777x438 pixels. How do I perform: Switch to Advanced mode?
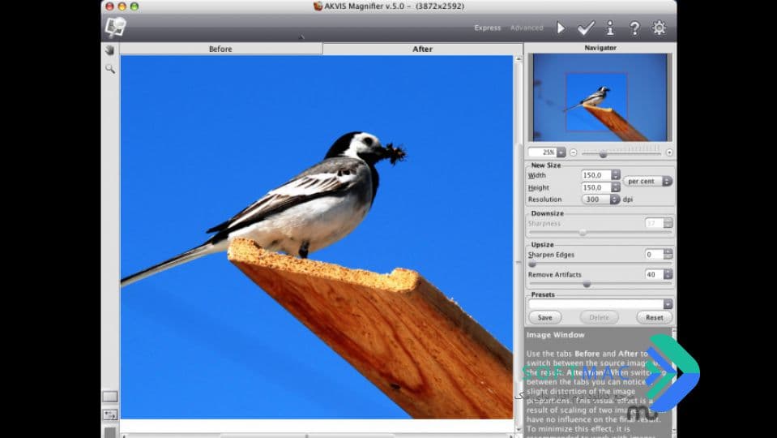(527, 28)
